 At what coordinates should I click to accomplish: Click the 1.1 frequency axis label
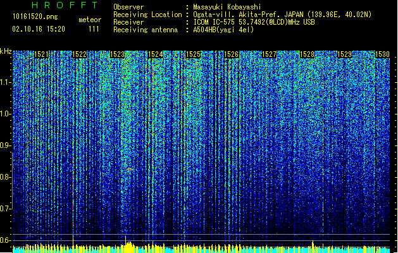(6, 82)
